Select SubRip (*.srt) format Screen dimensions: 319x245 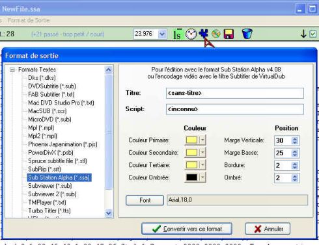tap(44, 169)
